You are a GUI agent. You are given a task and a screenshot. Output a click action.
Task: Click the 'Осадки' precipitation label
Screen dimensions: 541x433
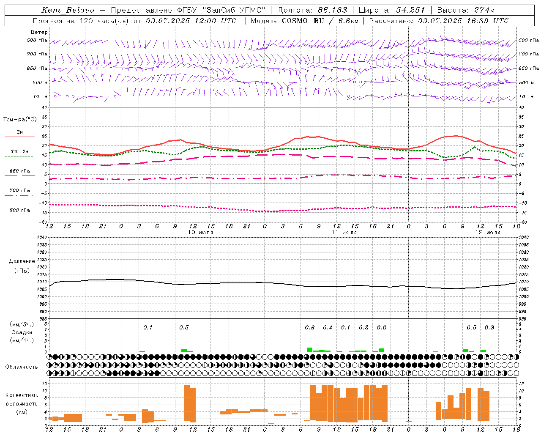22,332
